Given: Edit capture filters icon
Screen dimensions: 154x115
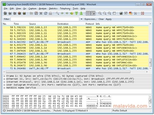Looking at the screenshot, I should [121, 13].
